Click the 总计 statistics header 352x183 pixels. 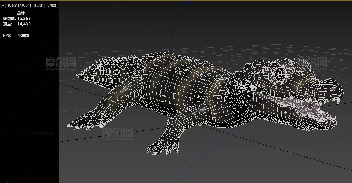21,13
